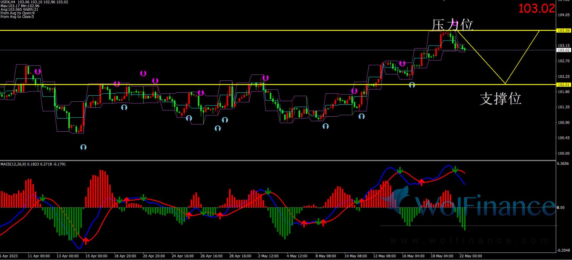Click the white 103.02 current price tag on the axis
This screenshot has height=260, width=572.
tap(563, 50)
